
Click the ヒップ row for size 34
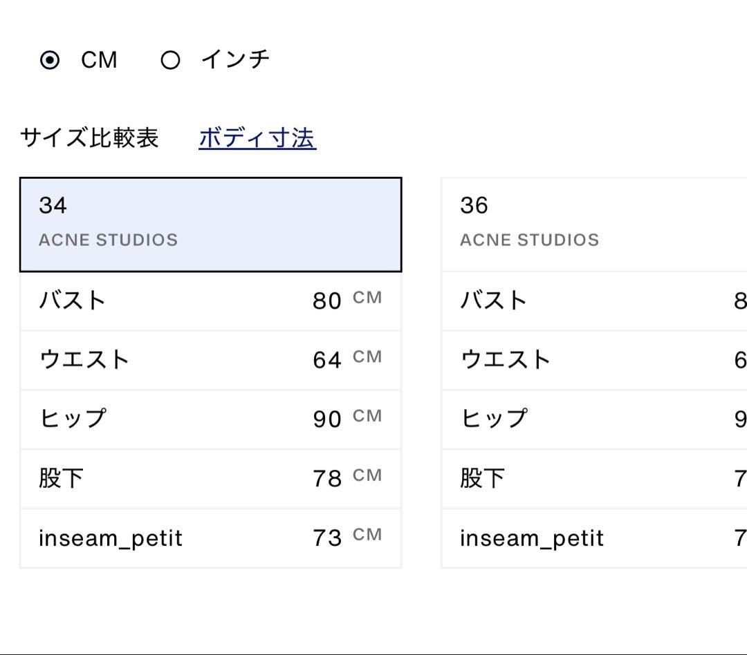click(x=211, y=418)
